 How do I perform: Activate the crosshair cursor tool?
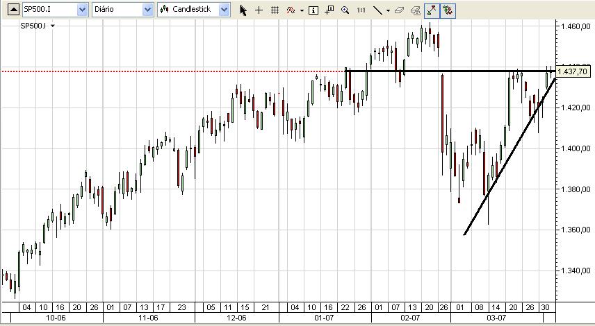click(x=259, y=10)
